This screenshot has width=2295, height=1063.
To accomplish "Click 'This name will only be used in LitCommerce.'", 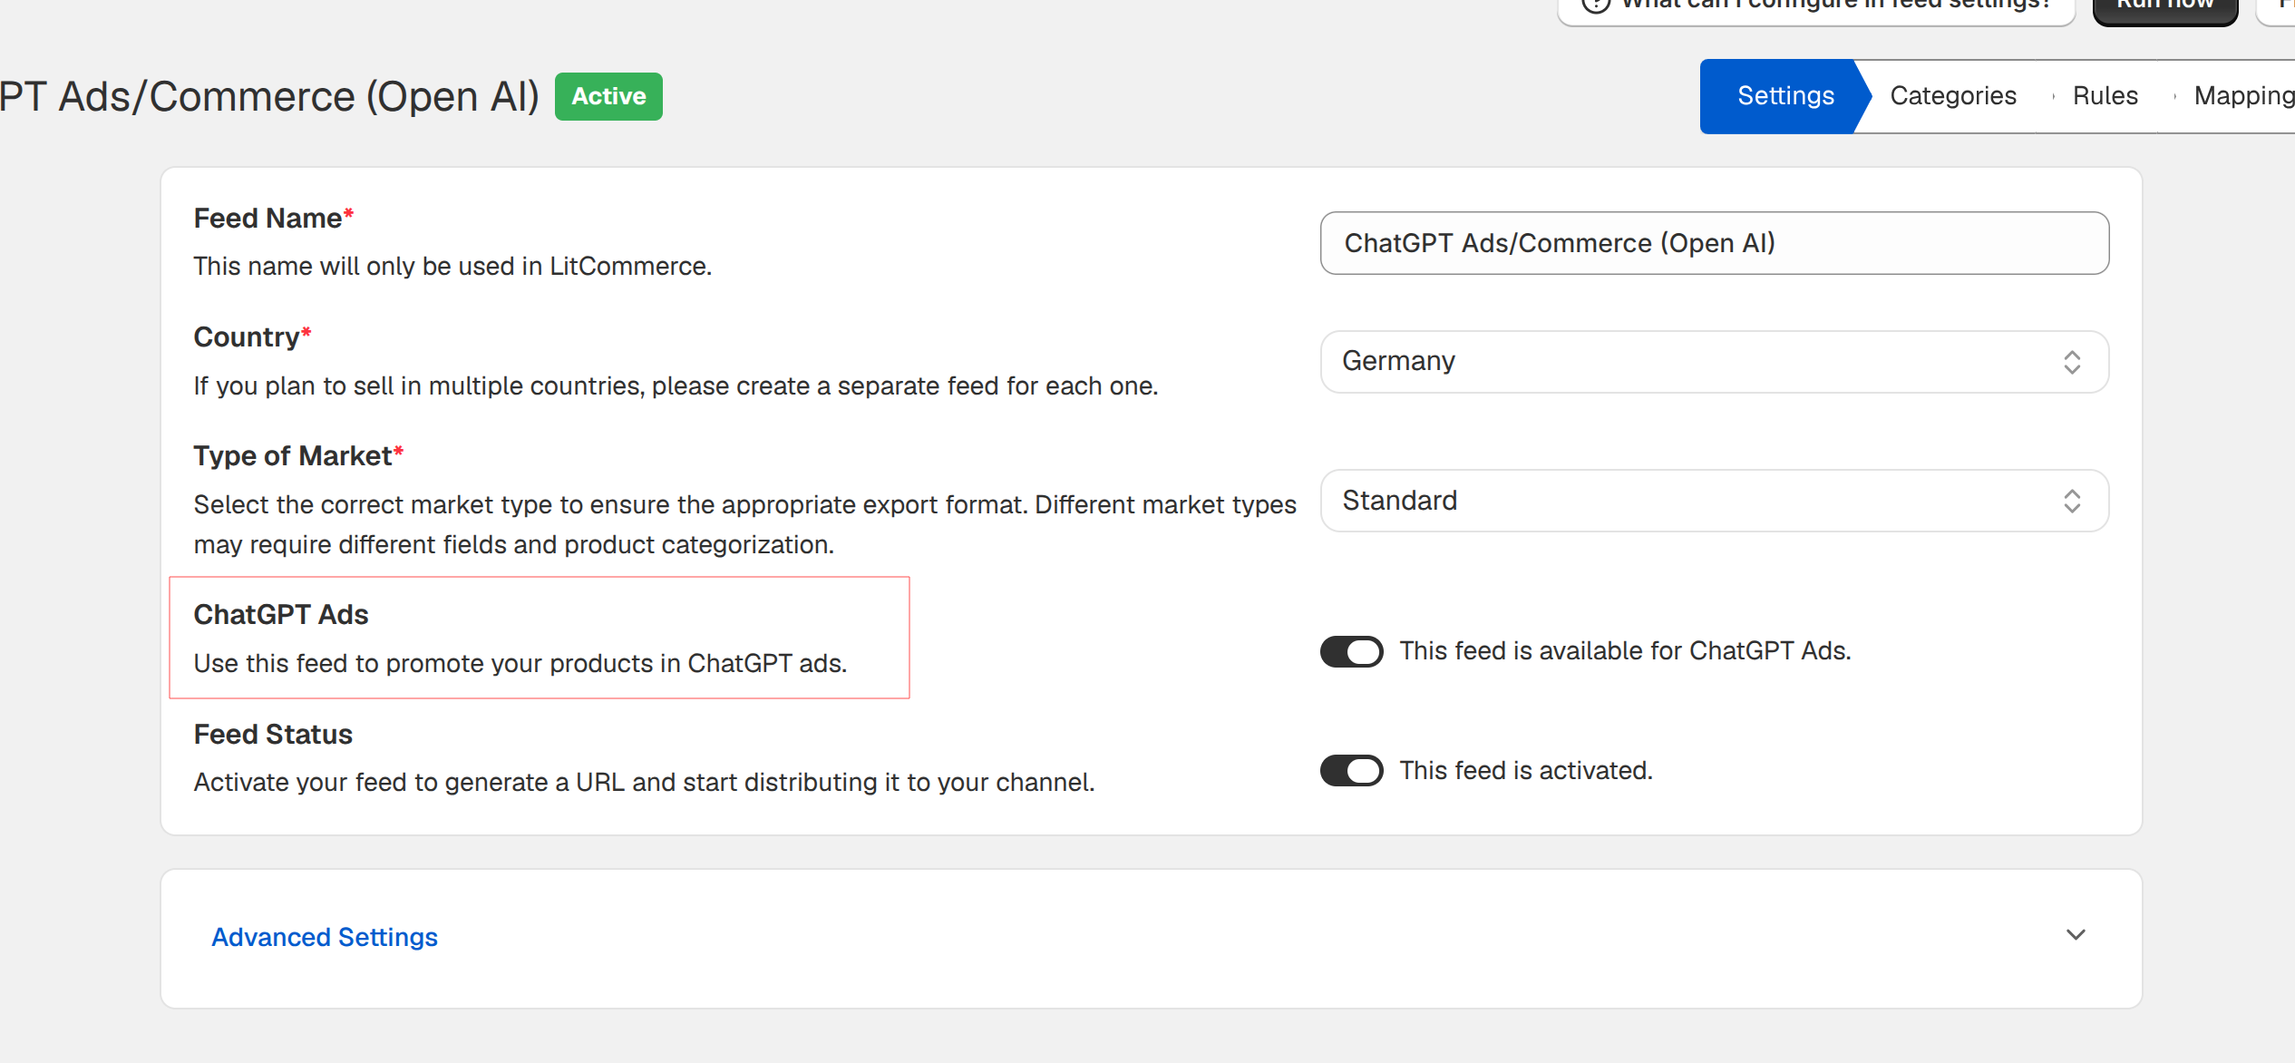I will point(452,267).
